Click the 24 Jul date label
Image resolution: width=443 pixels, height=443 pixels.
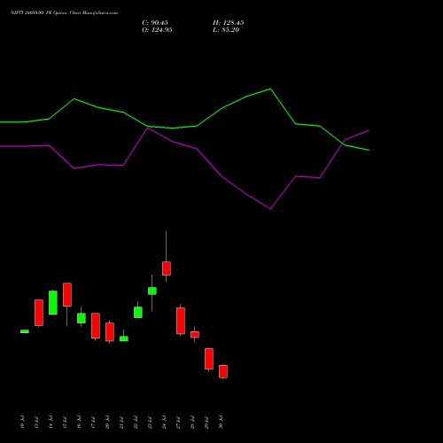[164, 422]
